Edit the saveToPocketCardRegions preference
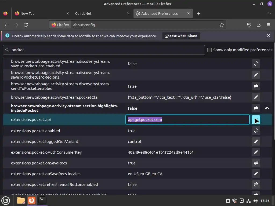The image size is (275, 206). [x=256, y=75]
